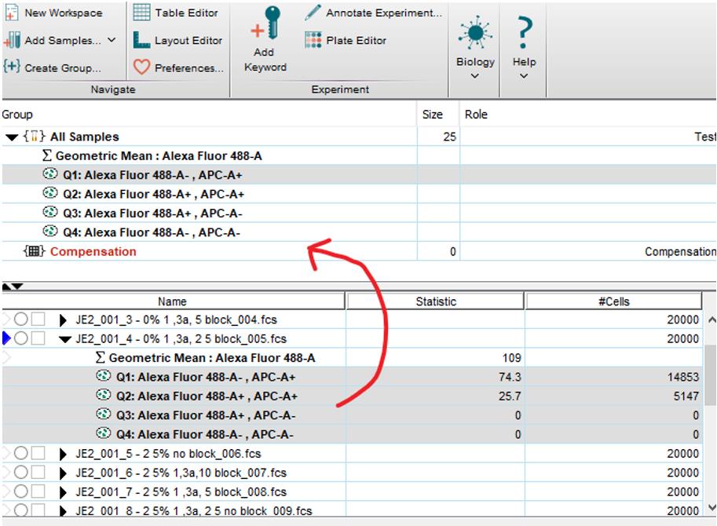Click the sample list scrollbar thumb
The height and width of the screenshot is (526, 717).
coord(710,374)
